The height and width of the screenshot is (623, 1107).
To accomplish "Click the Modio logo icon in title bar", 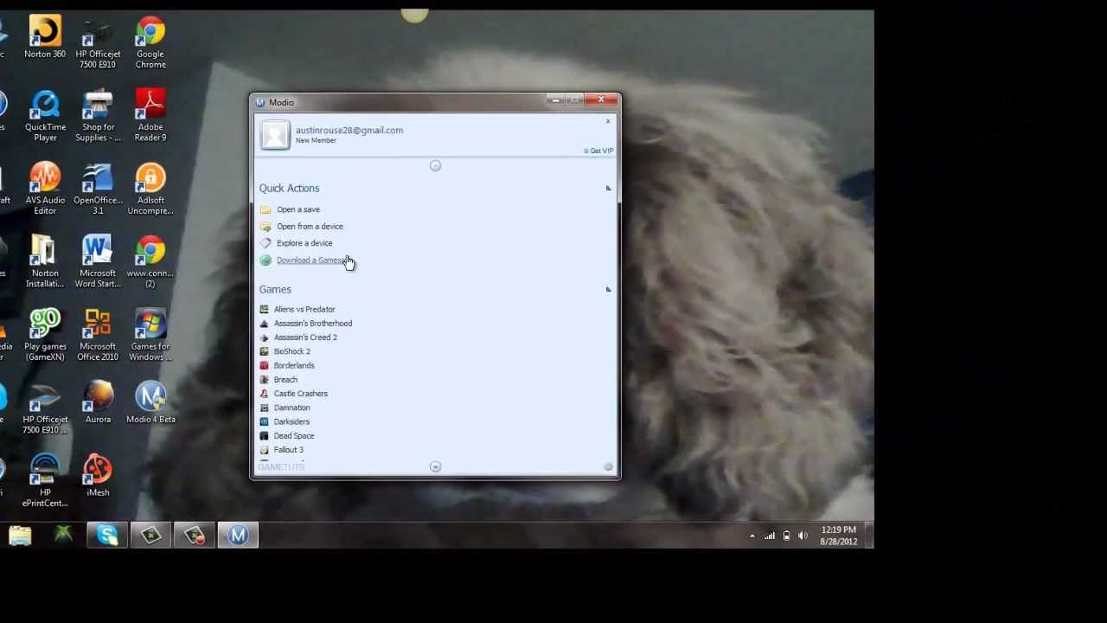I will coord(260,102).
